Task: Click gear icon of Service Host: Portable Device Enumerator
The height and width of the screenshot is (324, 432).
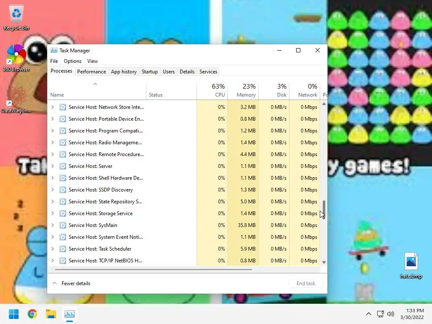Action: tap(63, 119)
